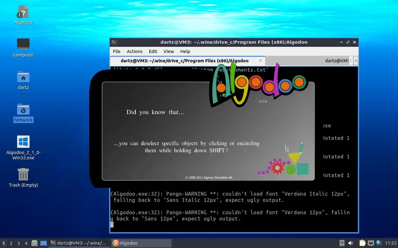This screenshot has width=398, height=248.
Task: Click the terminal cursor block at the prompt
Action: (x=112, y=225)
